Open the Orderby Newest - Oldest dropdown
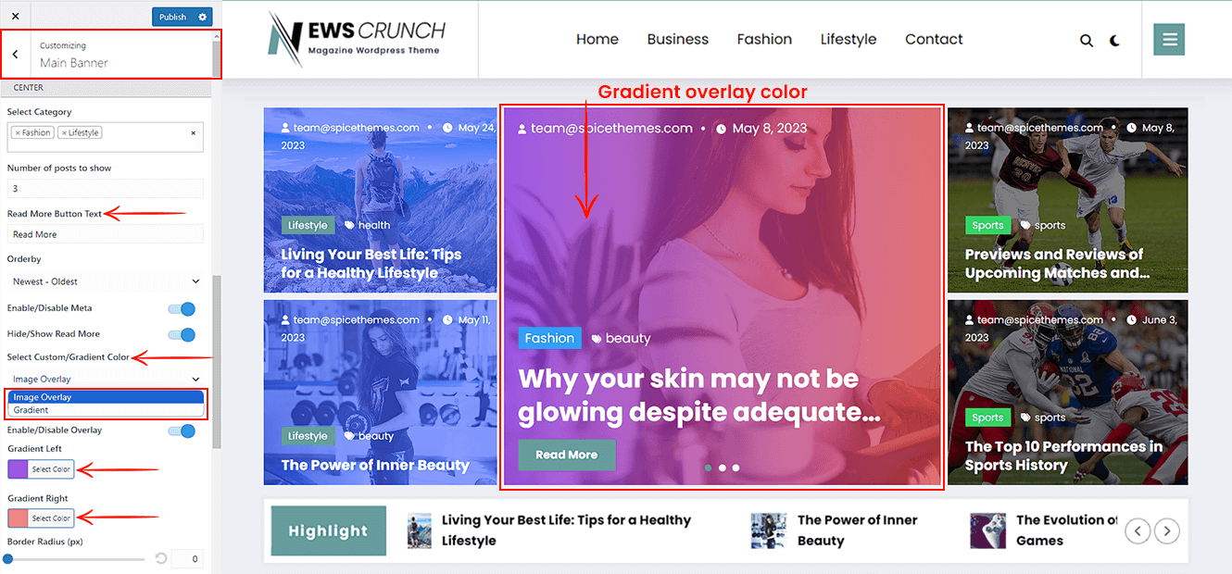 106,281
